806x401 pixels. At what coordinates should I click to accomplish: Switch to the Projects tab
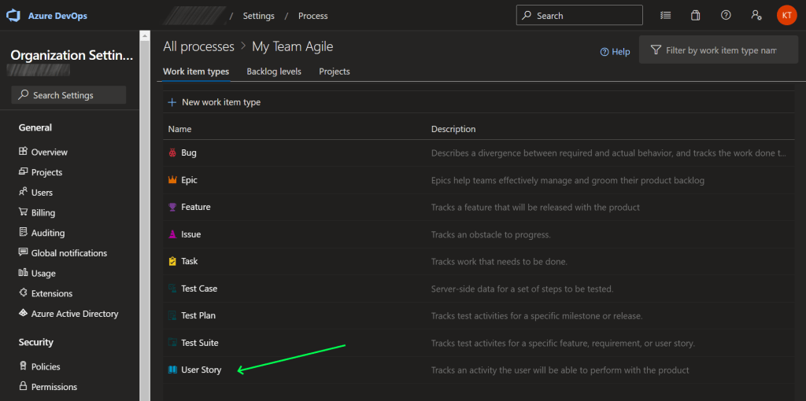334,72
